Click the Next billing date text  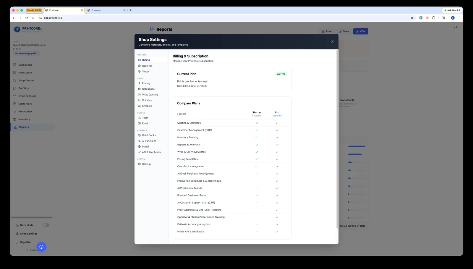(192, 86)
